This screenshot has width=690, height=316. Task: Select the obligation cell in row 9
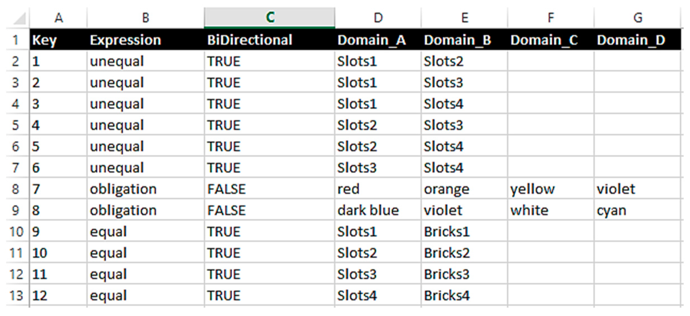pyautogui.click(x=123, y=211)
